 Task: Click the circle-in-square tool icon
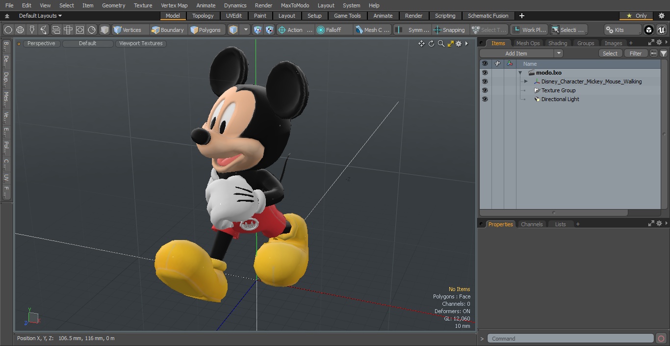pos(80,30)
